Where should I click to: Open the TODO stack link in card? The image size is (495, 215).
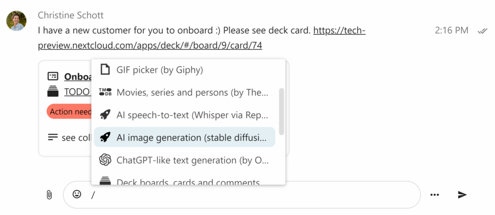tap(77, 92)
